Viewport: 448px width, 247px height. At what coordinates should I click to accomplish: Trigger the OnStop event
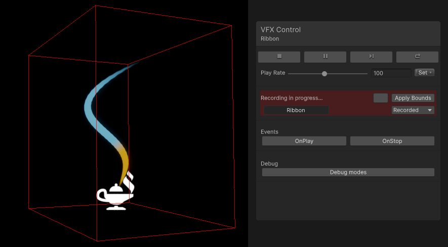point(392,141)
